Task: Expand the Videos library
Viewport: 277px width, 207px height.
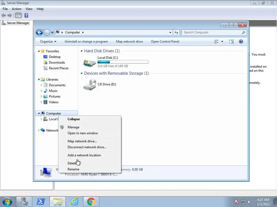Action: (x=41, y=102)
